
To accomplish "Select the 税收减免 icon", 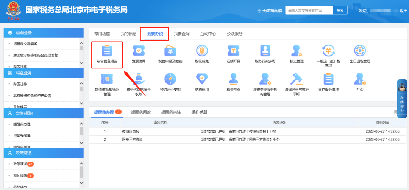I will pyautogui.click(x=202, y=52).
